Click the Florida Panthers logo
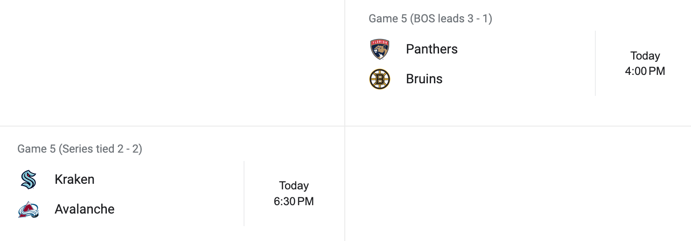691x241 pixels. [x=380, y=49]
